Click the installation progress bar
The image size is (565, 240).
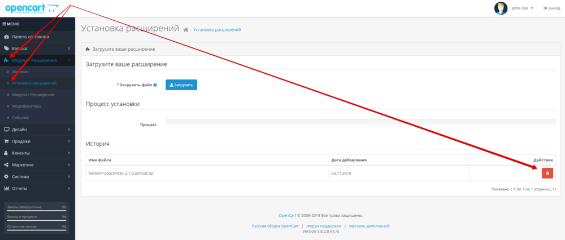click(360, 121)
